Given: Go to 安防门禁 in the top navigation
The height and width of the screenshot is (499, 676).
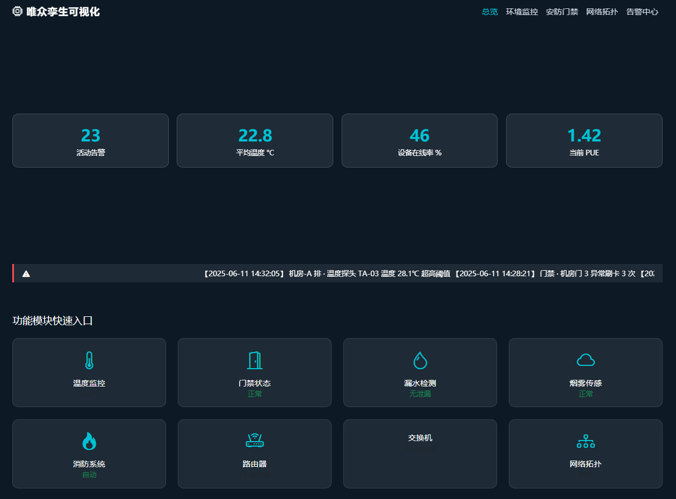Looking at the screenshot, I should pos(562,12).
